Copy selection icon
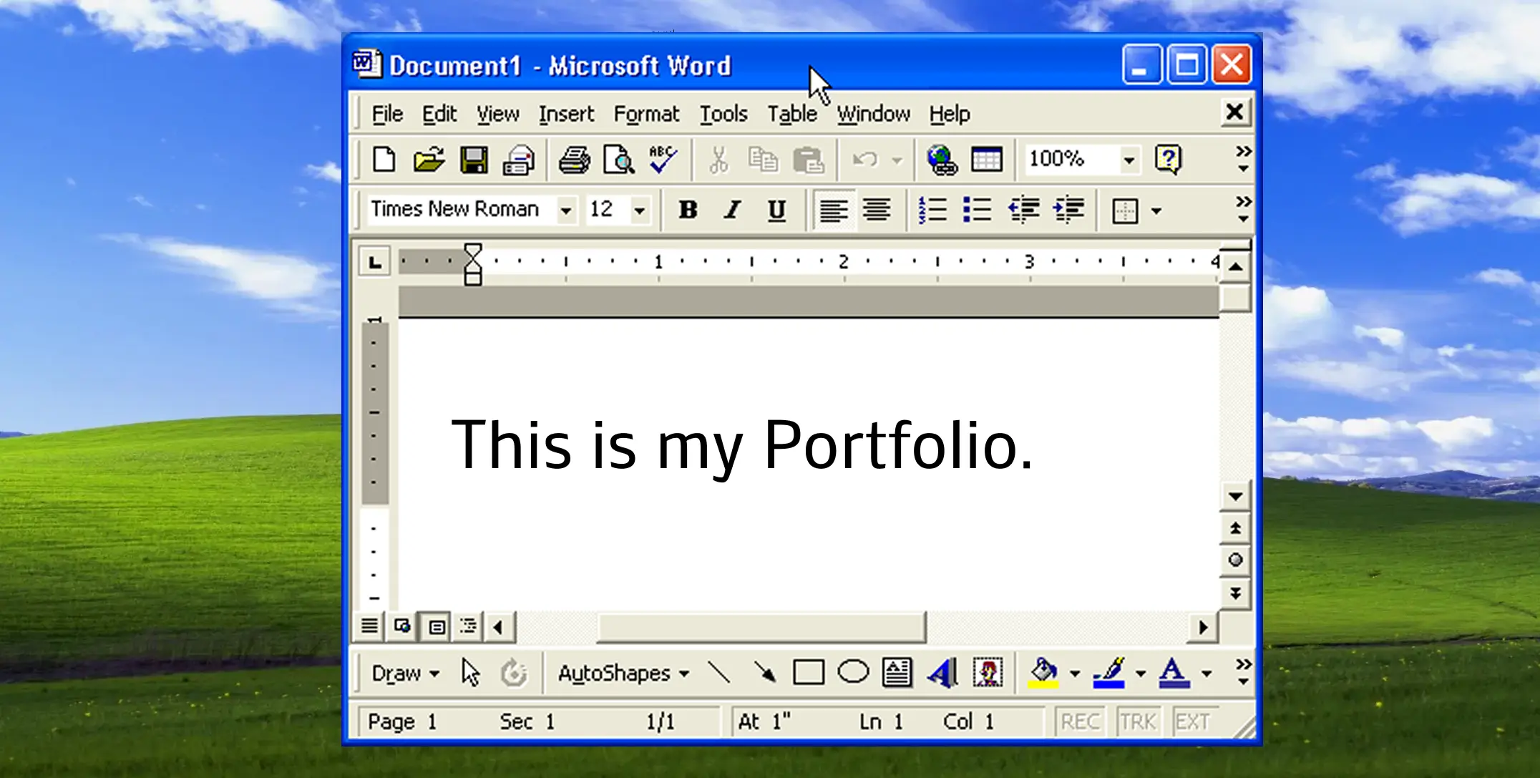Image resolution: width=1540 pixels, height=778 pixels. pyautogui.click(x=763, y=160)
